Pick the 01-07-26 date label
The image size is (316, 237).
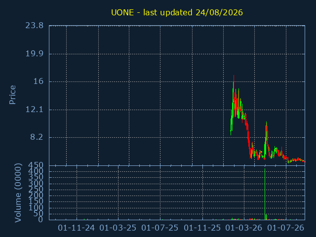click(285, 228)
